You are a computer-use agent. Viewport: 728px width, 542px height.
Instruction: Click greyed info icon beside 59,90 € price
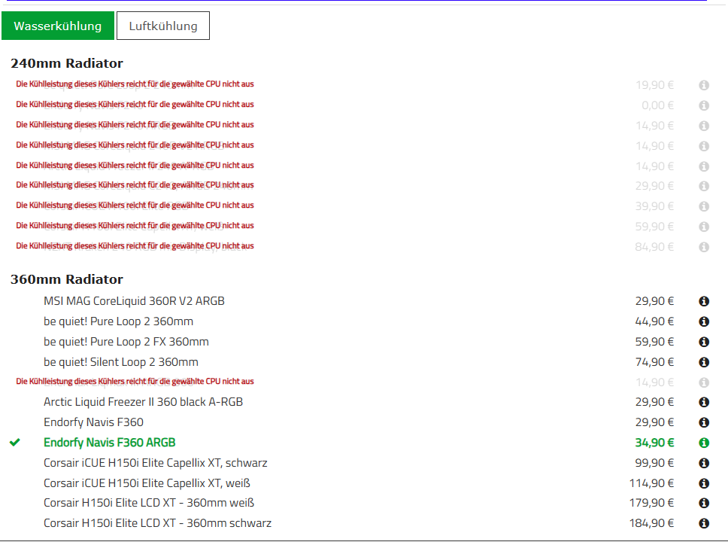tap(704, 227)
